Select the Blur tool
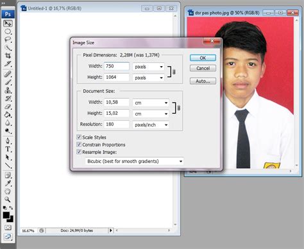The width and height of the screenshot is (304, 249). (x=8, y=123)
